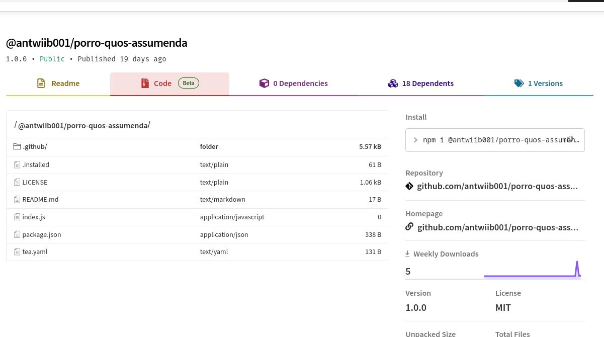Screen dimensions: 604x337
Task: Open the .installed file
Action: pyautogui.click(x=36, y=164)
